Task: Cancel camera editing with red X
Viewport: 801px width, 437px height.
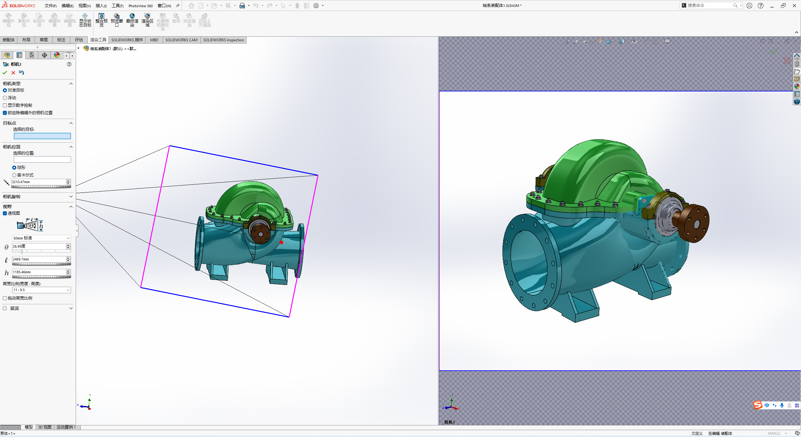Action: [13, 72]
